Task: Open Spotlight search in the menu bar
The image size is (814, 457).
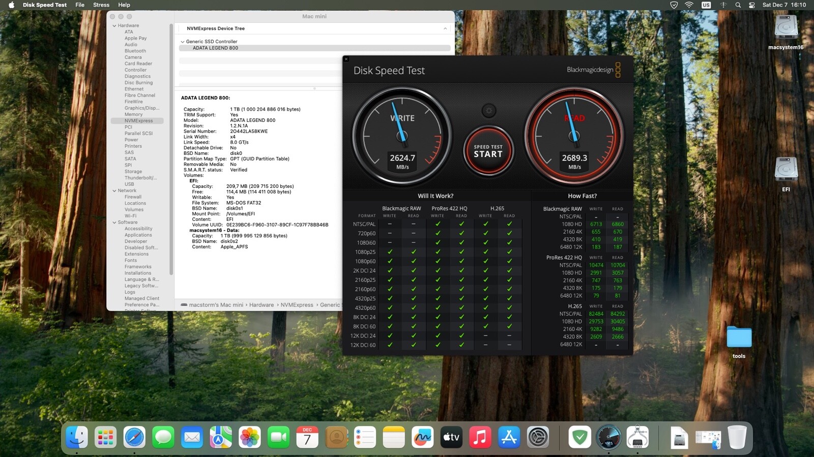Action: tap(738, 5)
